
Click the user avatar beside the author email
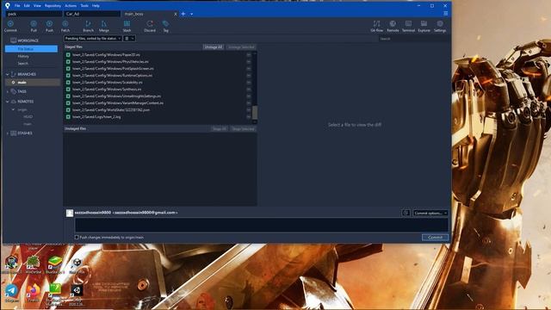70,213
